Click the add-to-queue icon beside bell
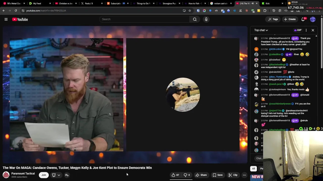323x181 pixels. click(x=67, y=175)
